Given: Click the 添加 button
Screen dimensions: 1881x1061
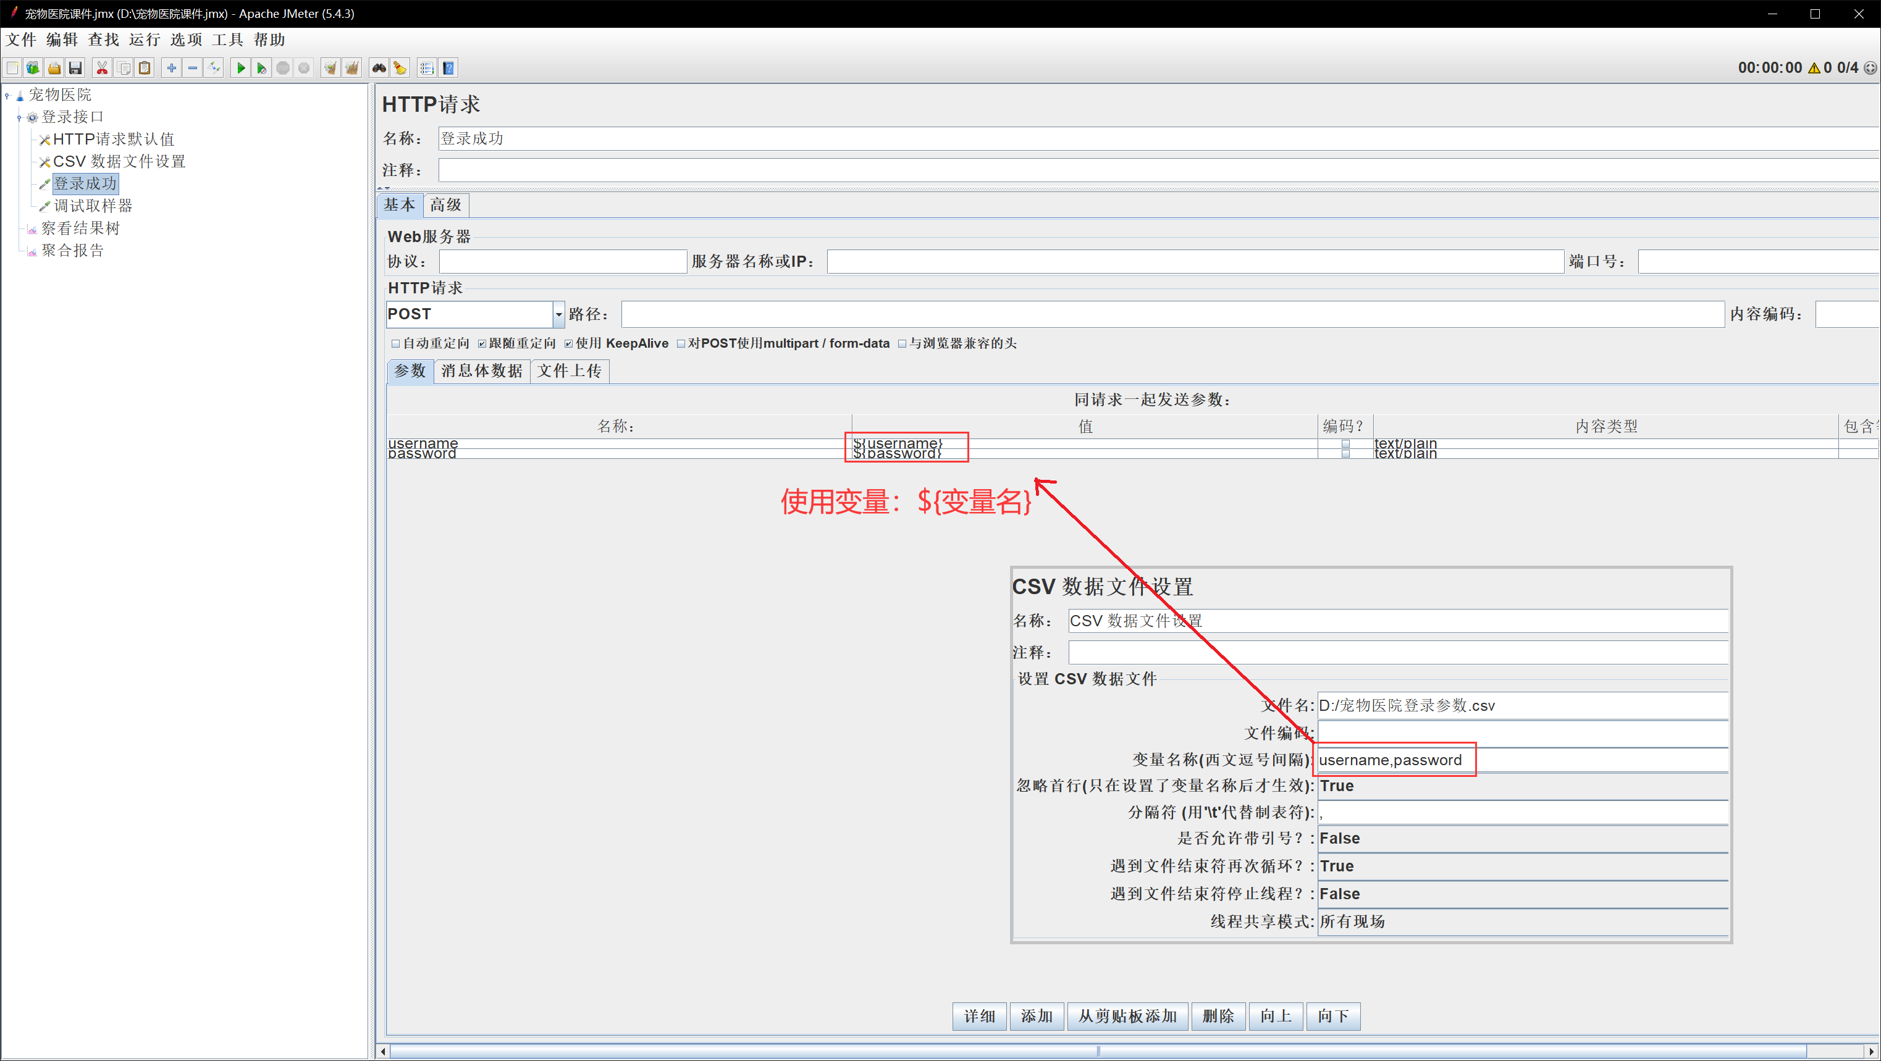Looking at the screenshot, I should [1036, 1016].
